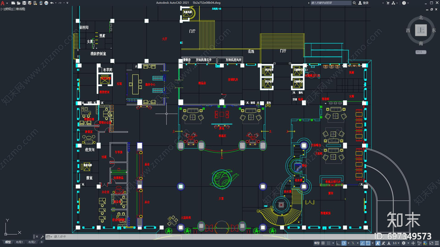
Task: Expand the annotation scale 1:1 dropdown
Action: click(396, 243)
